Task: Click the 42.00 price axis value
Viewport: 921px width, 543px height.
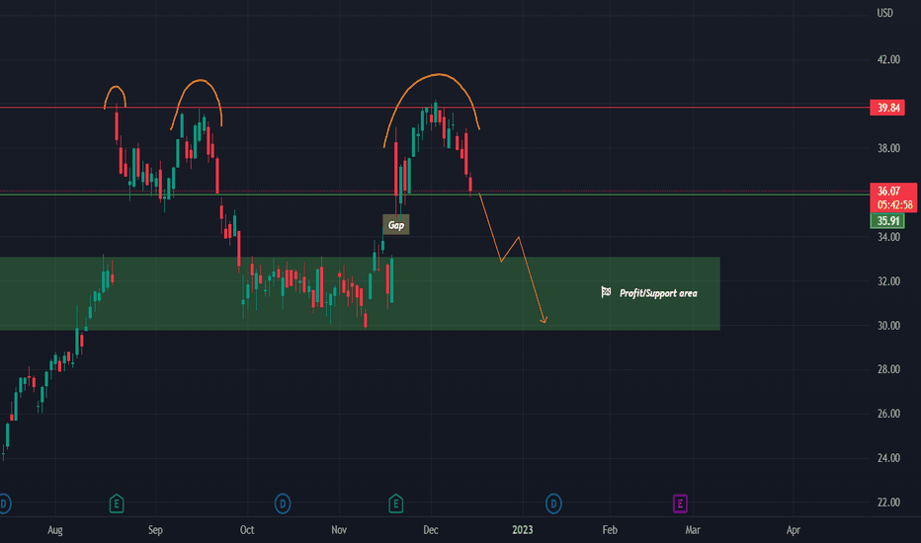Action: [x=888, y=59]
